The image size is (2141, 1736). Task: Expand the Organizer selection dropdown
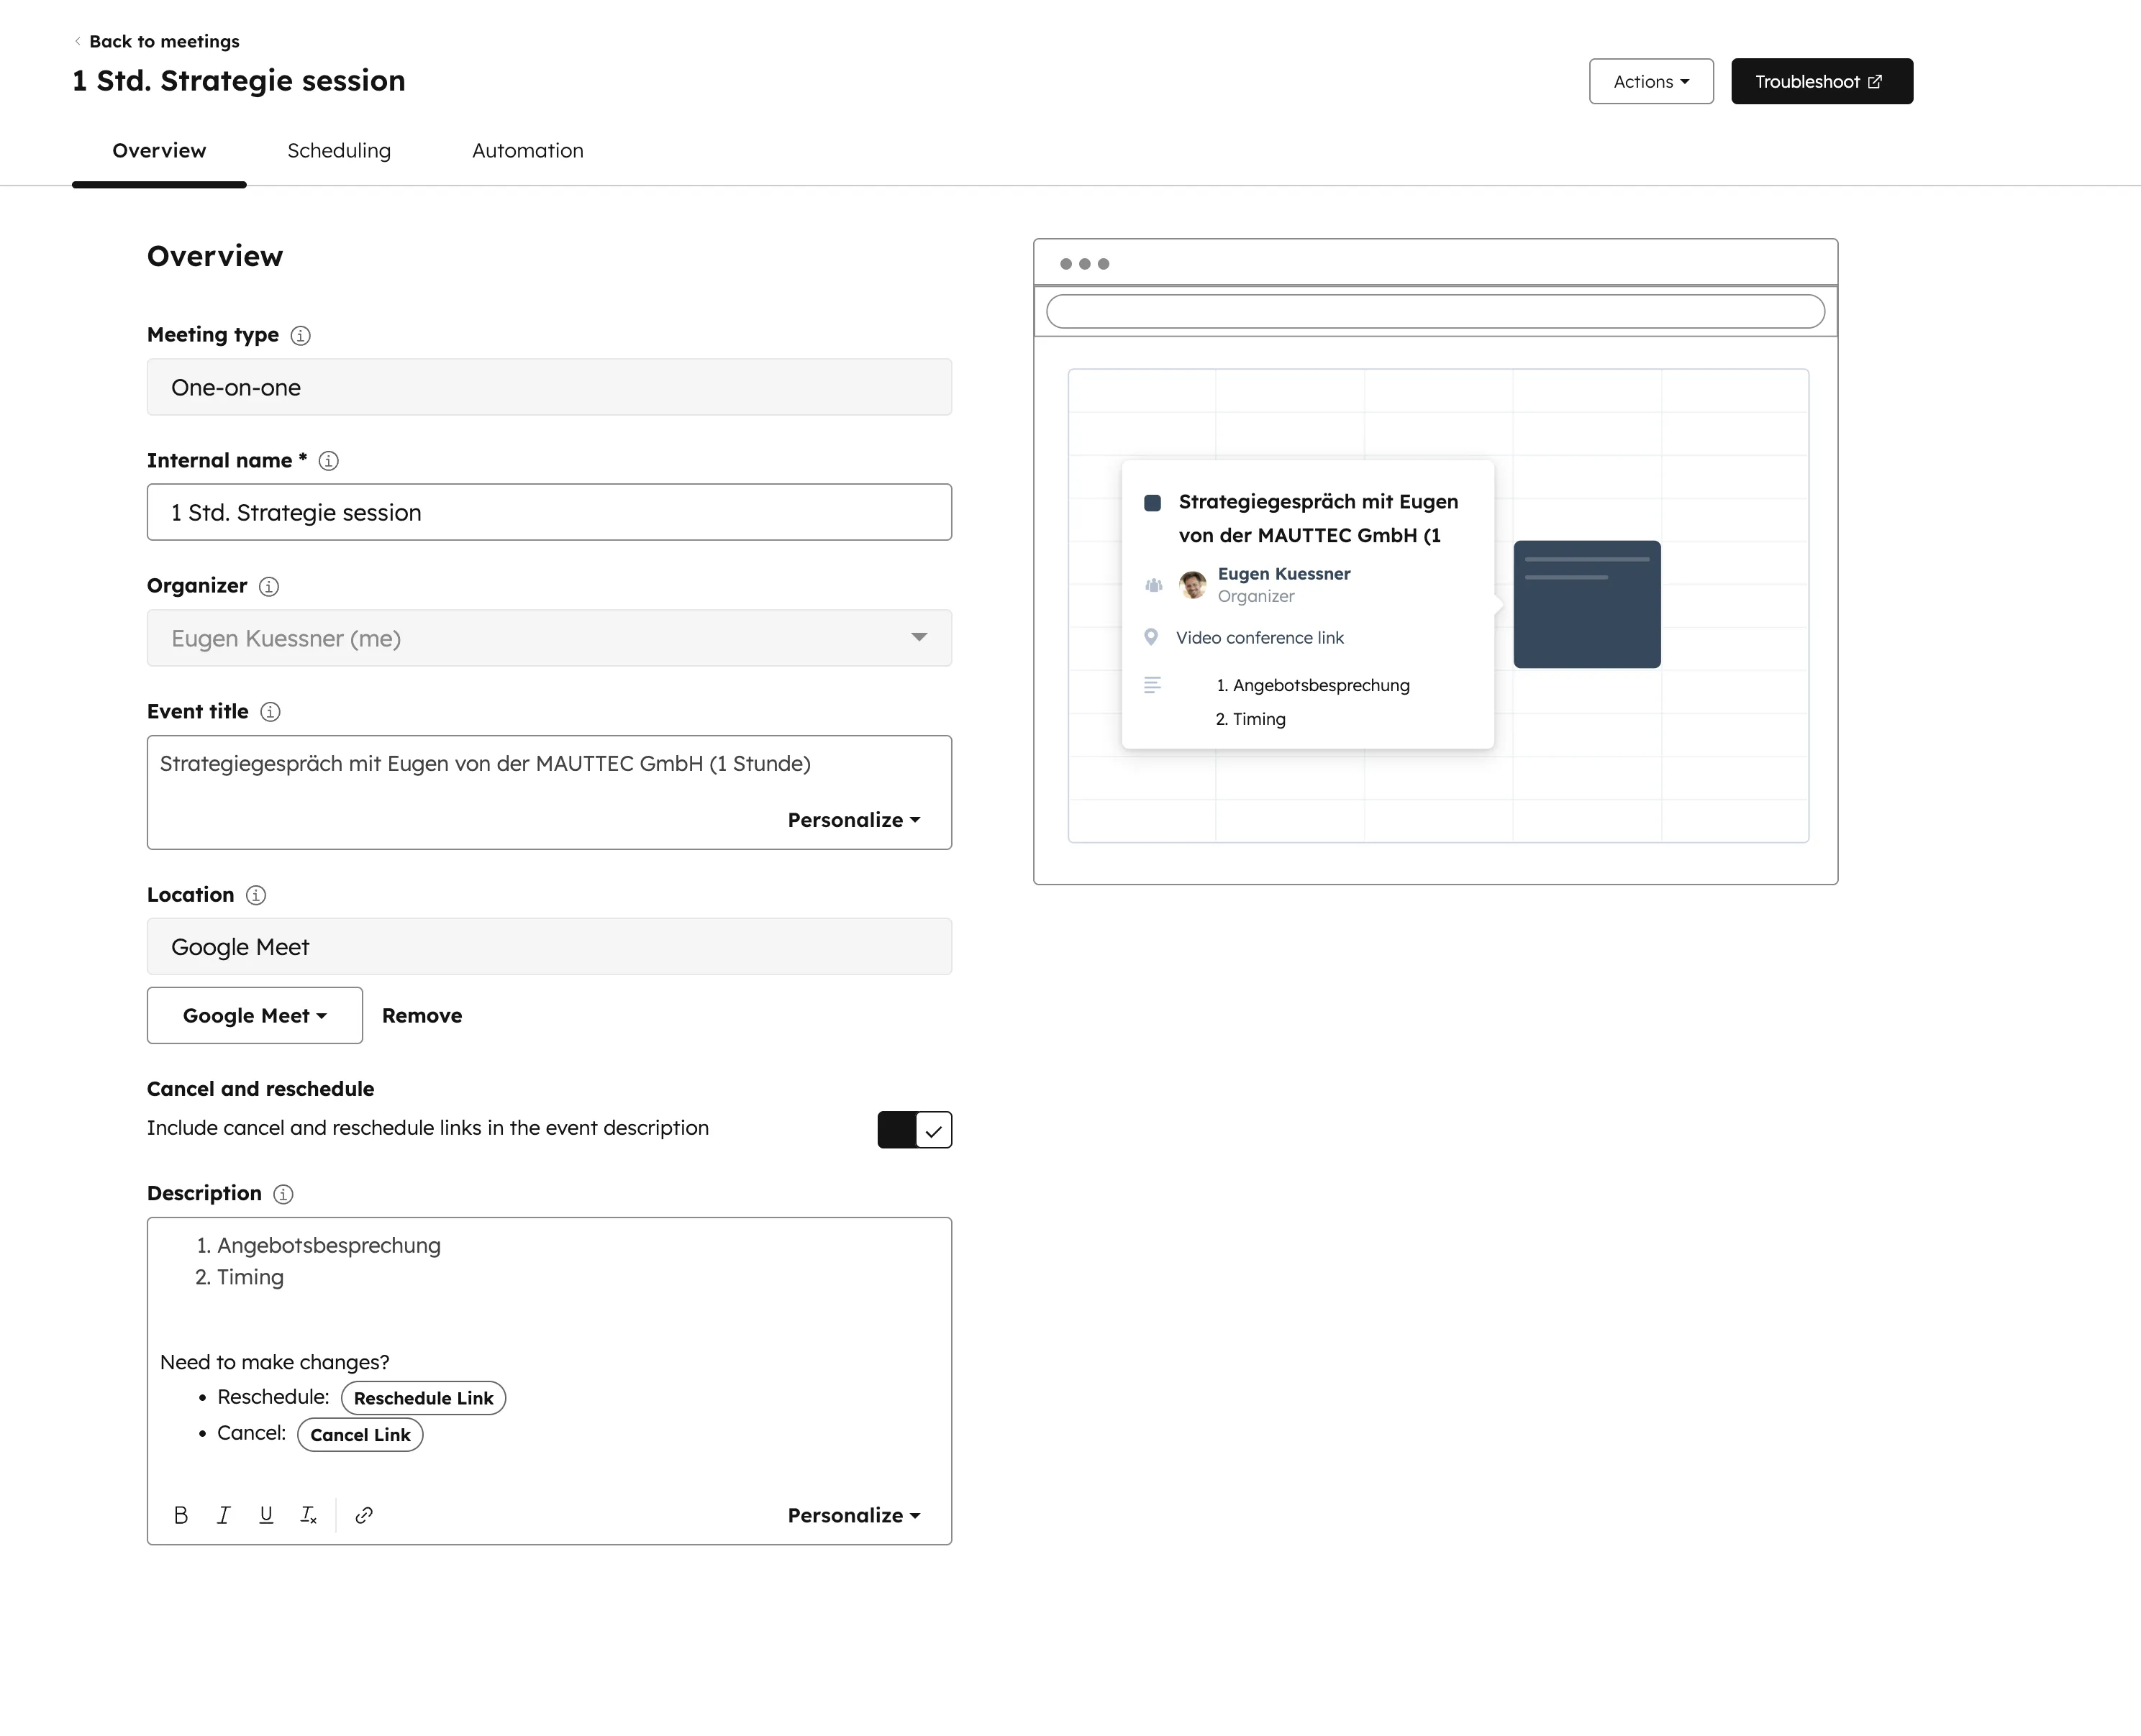(919, 638)
